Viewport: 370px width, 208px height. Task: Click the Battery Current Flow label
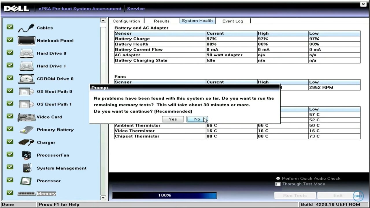coord(139,50)
